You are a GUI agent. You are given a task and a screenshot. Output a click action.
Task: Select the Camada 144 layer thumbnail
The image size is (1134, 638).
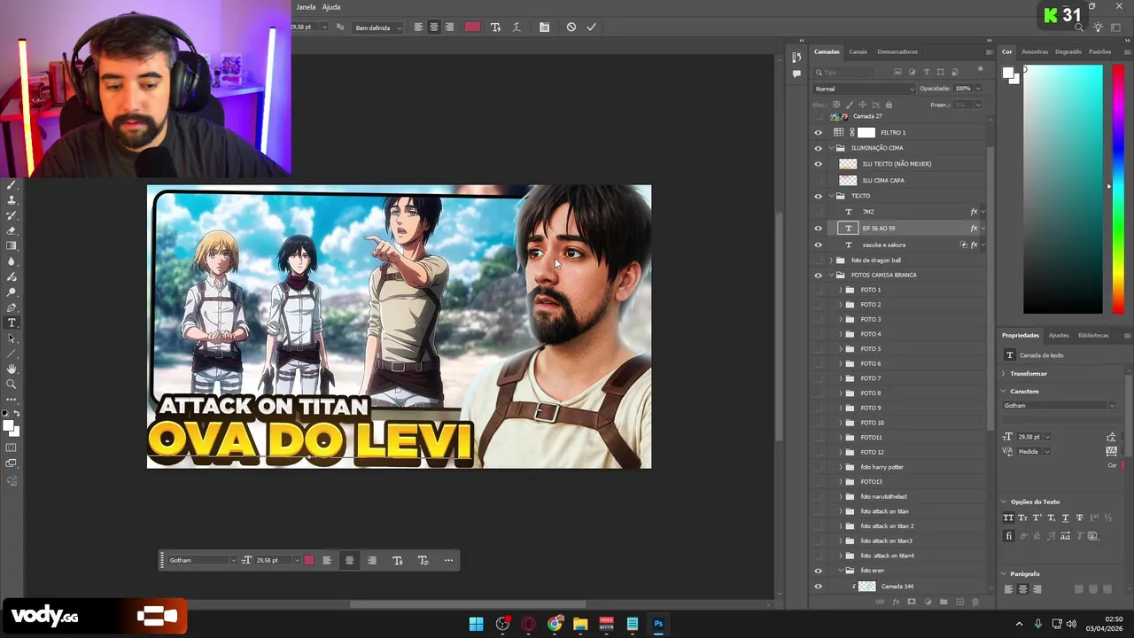tap(867, 587)
